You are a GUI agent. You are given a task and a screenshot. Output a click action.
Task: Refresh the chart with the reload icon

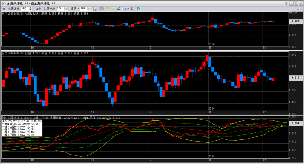pyautogui.click(x=138, y=9)
